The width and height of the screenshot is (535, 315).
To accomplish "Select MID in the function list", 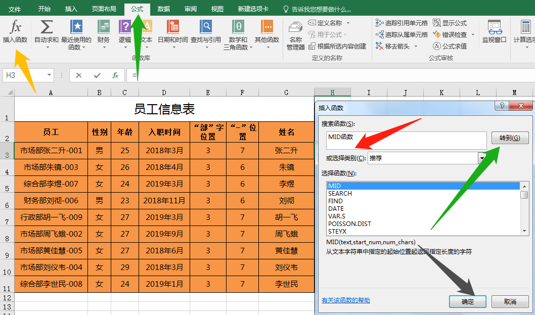I will pyautogui.click(x=423, y=186).
